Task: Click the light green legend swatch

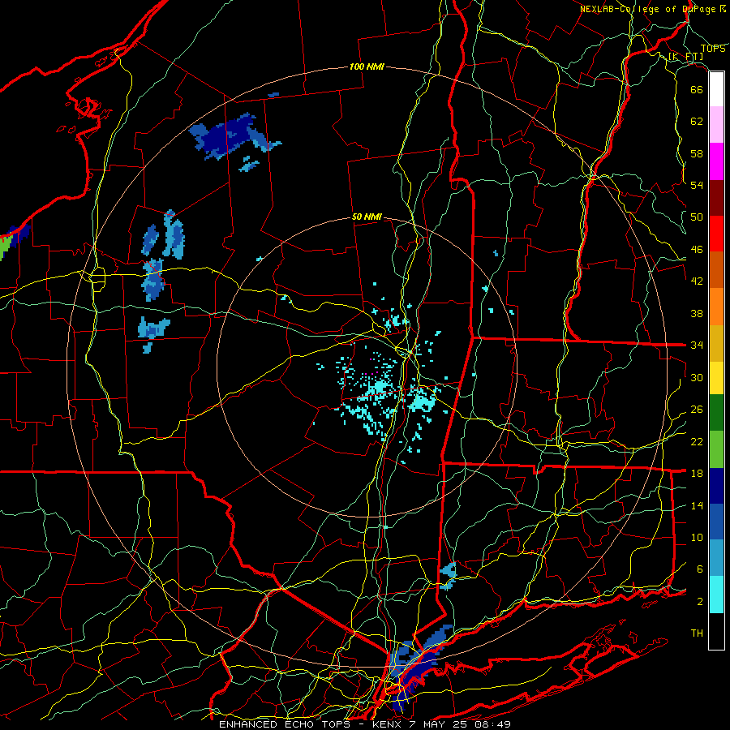Action: click(716, 449)
